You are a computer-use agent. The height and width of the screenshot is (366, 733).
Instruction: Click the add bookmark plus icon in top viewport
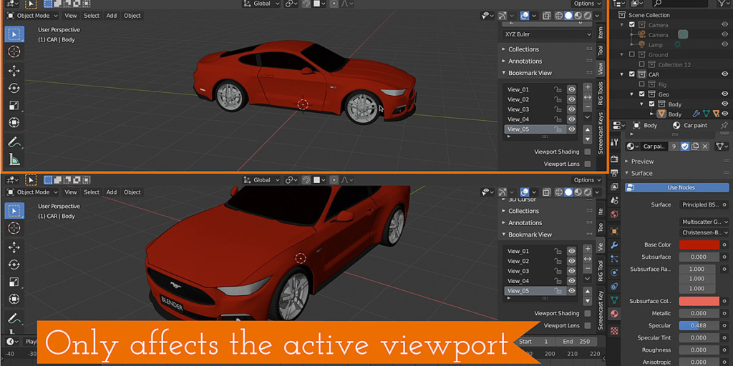588,87
